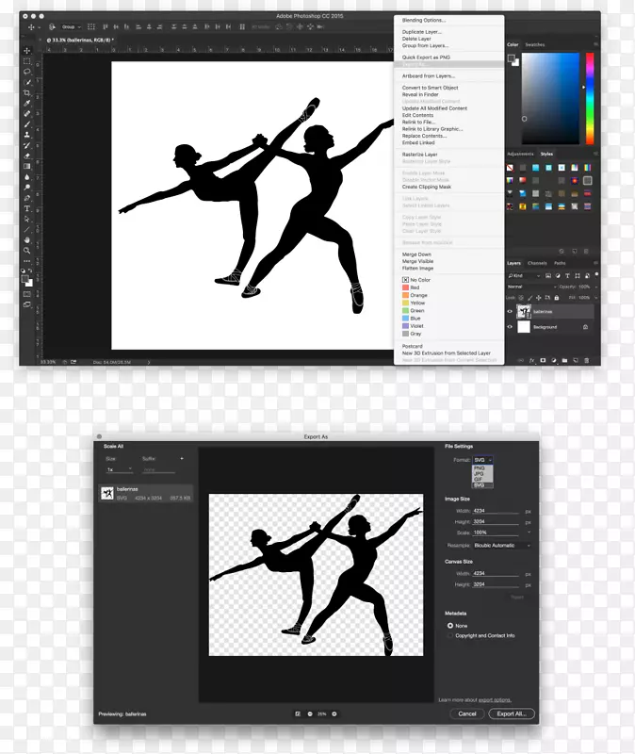Screen dimensions: 635x754
Task: Choose Quick Export as PNG menu item
Action: pos(426,57)
